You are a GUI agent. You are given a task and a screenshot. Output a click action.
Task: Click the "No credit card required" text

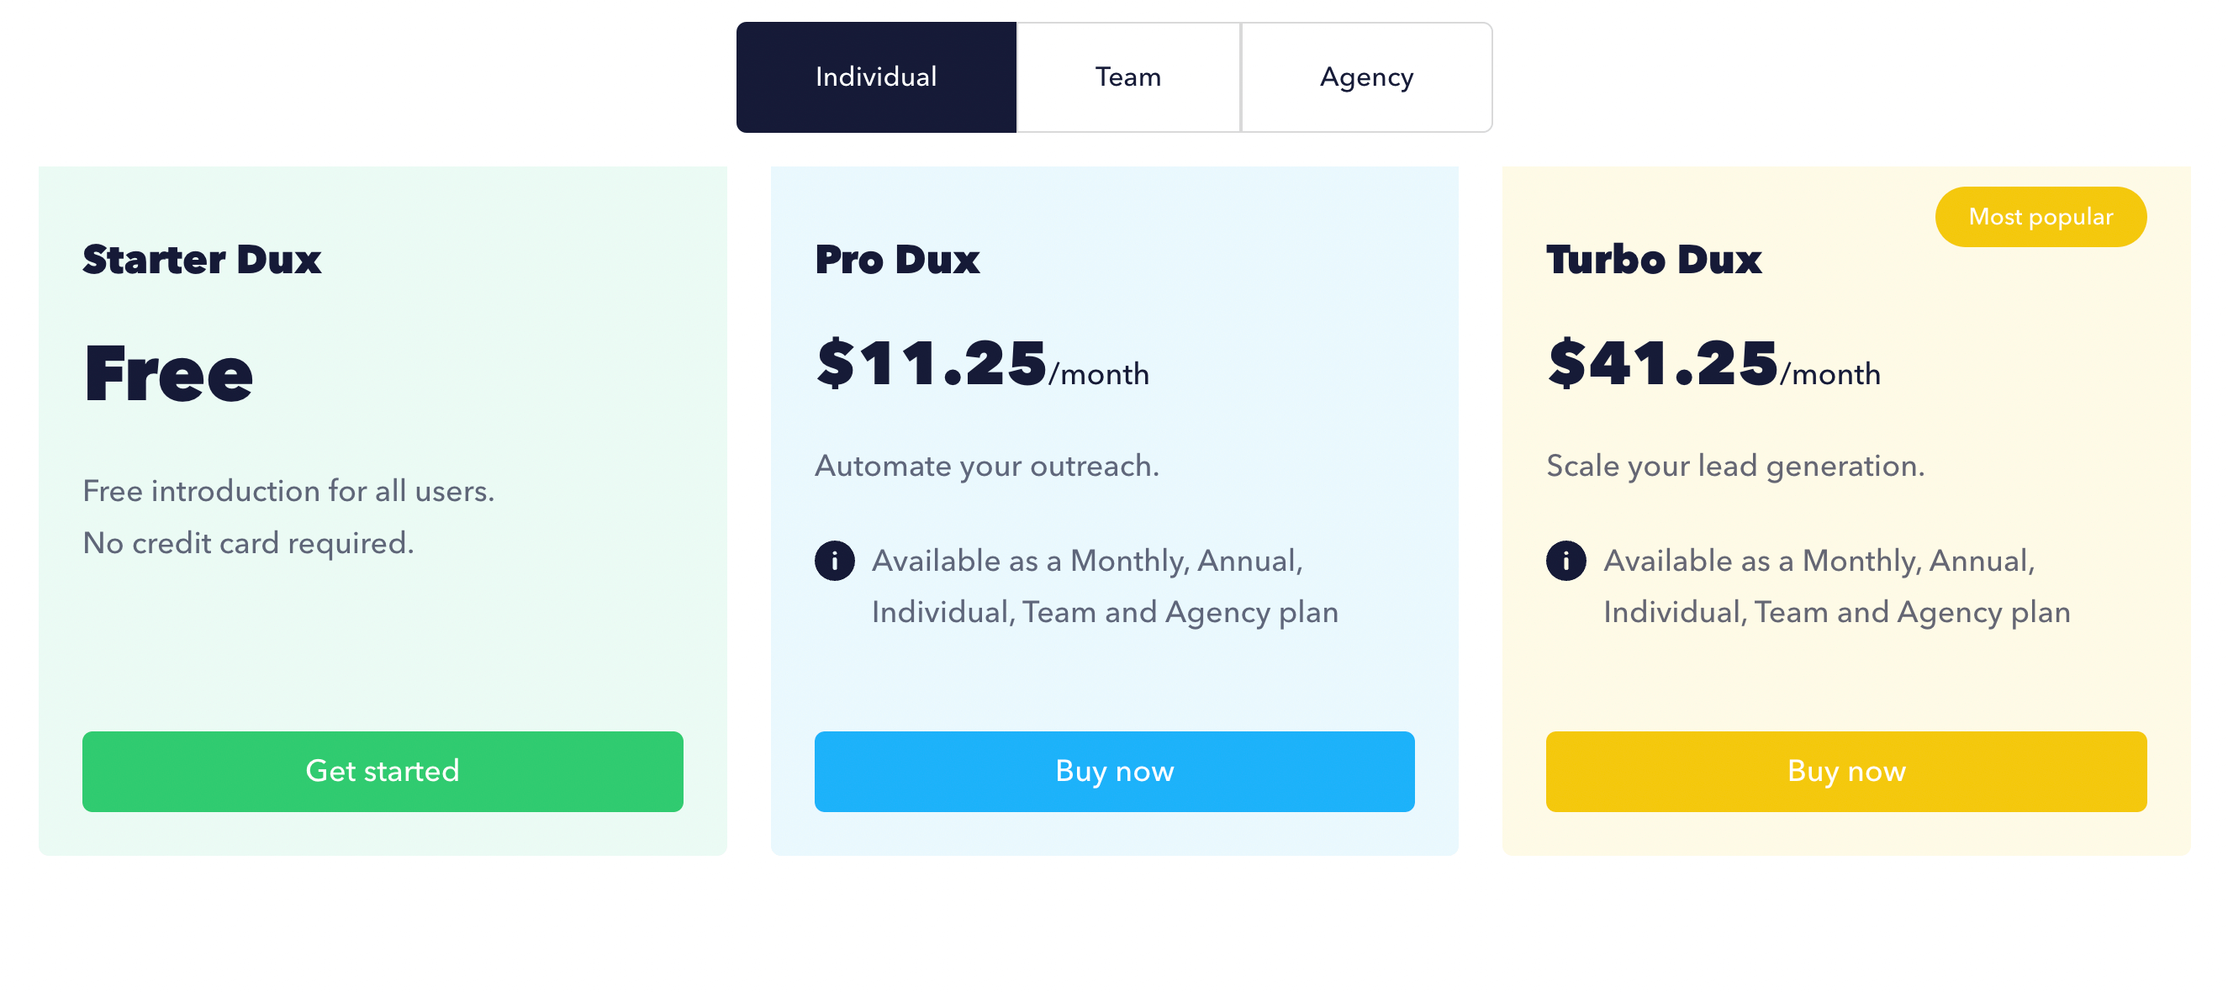click(x=248, y=542)
